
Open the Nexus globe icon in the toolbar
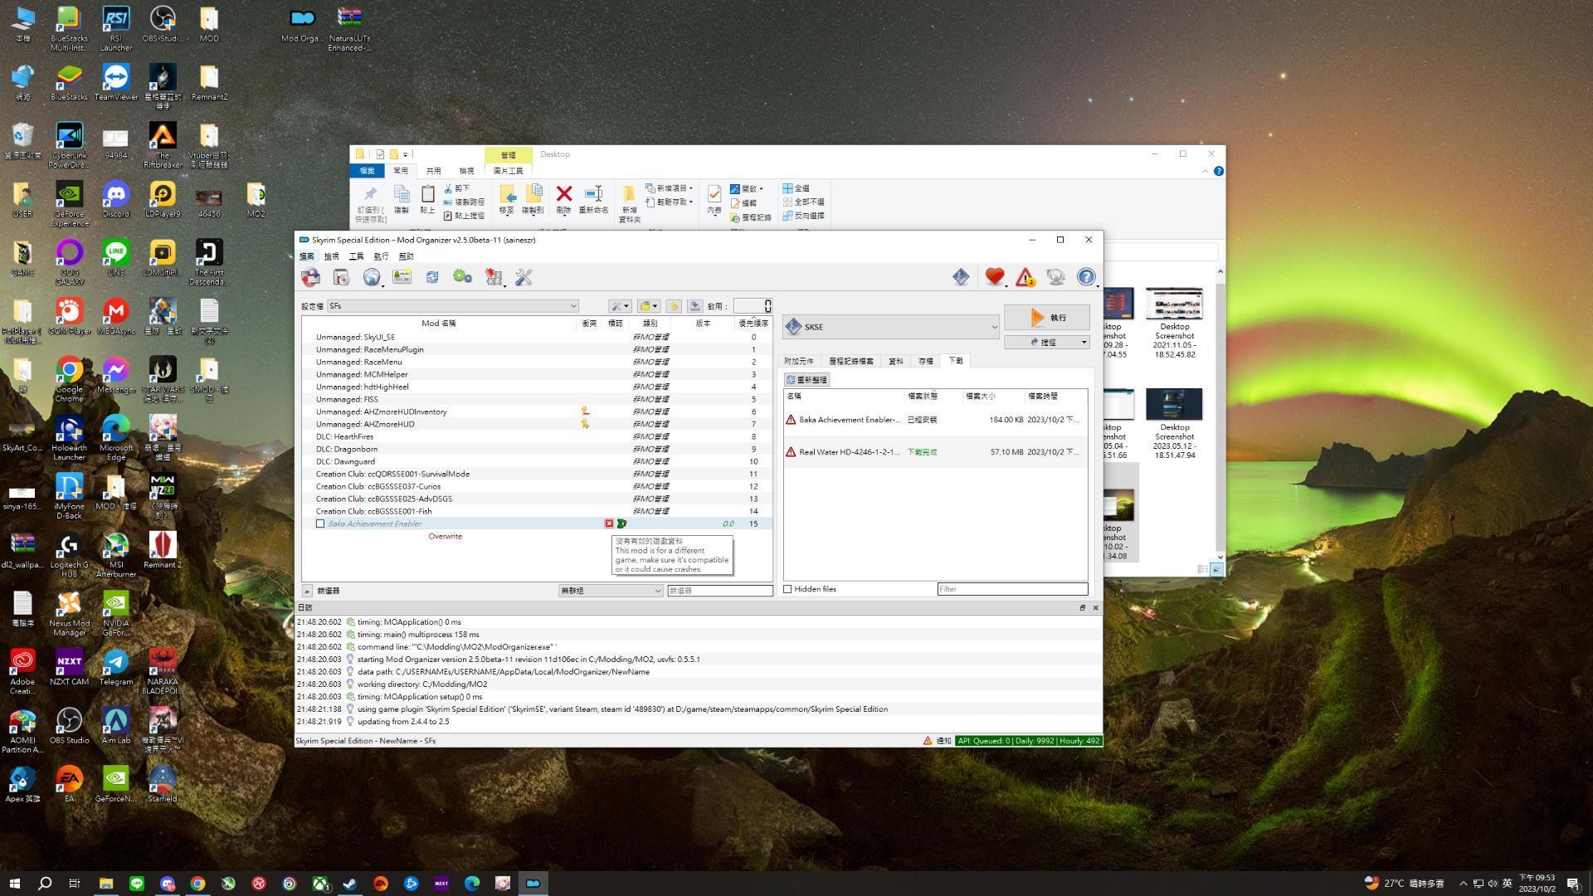[x=372, y=277]
